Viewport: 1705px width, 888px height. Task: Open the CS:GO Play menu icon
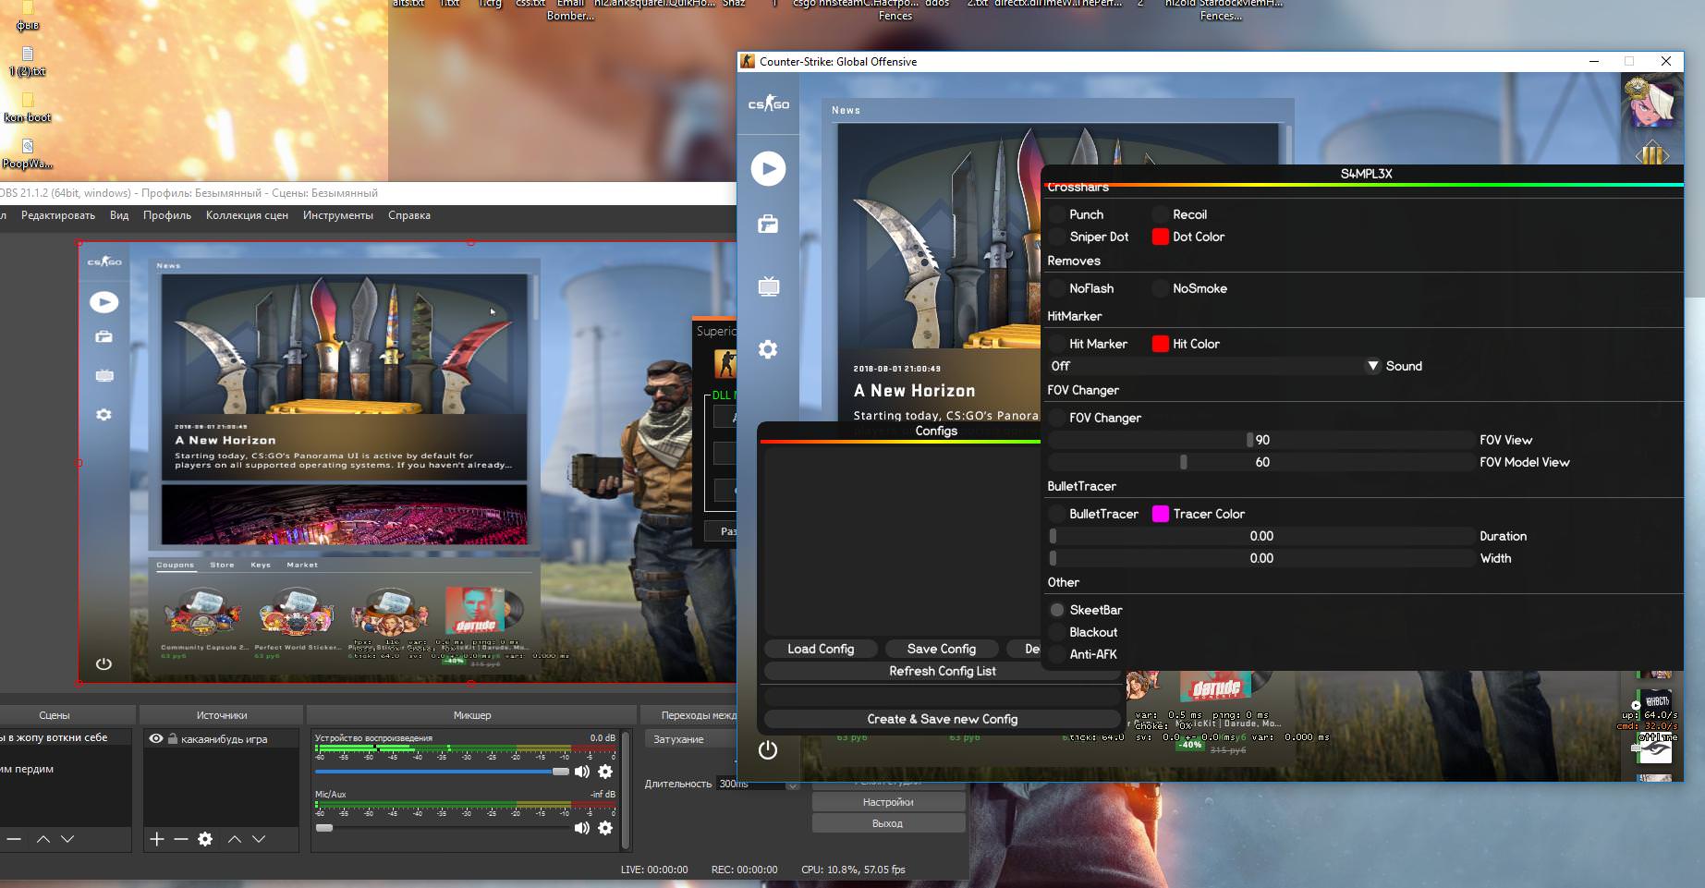768,169
